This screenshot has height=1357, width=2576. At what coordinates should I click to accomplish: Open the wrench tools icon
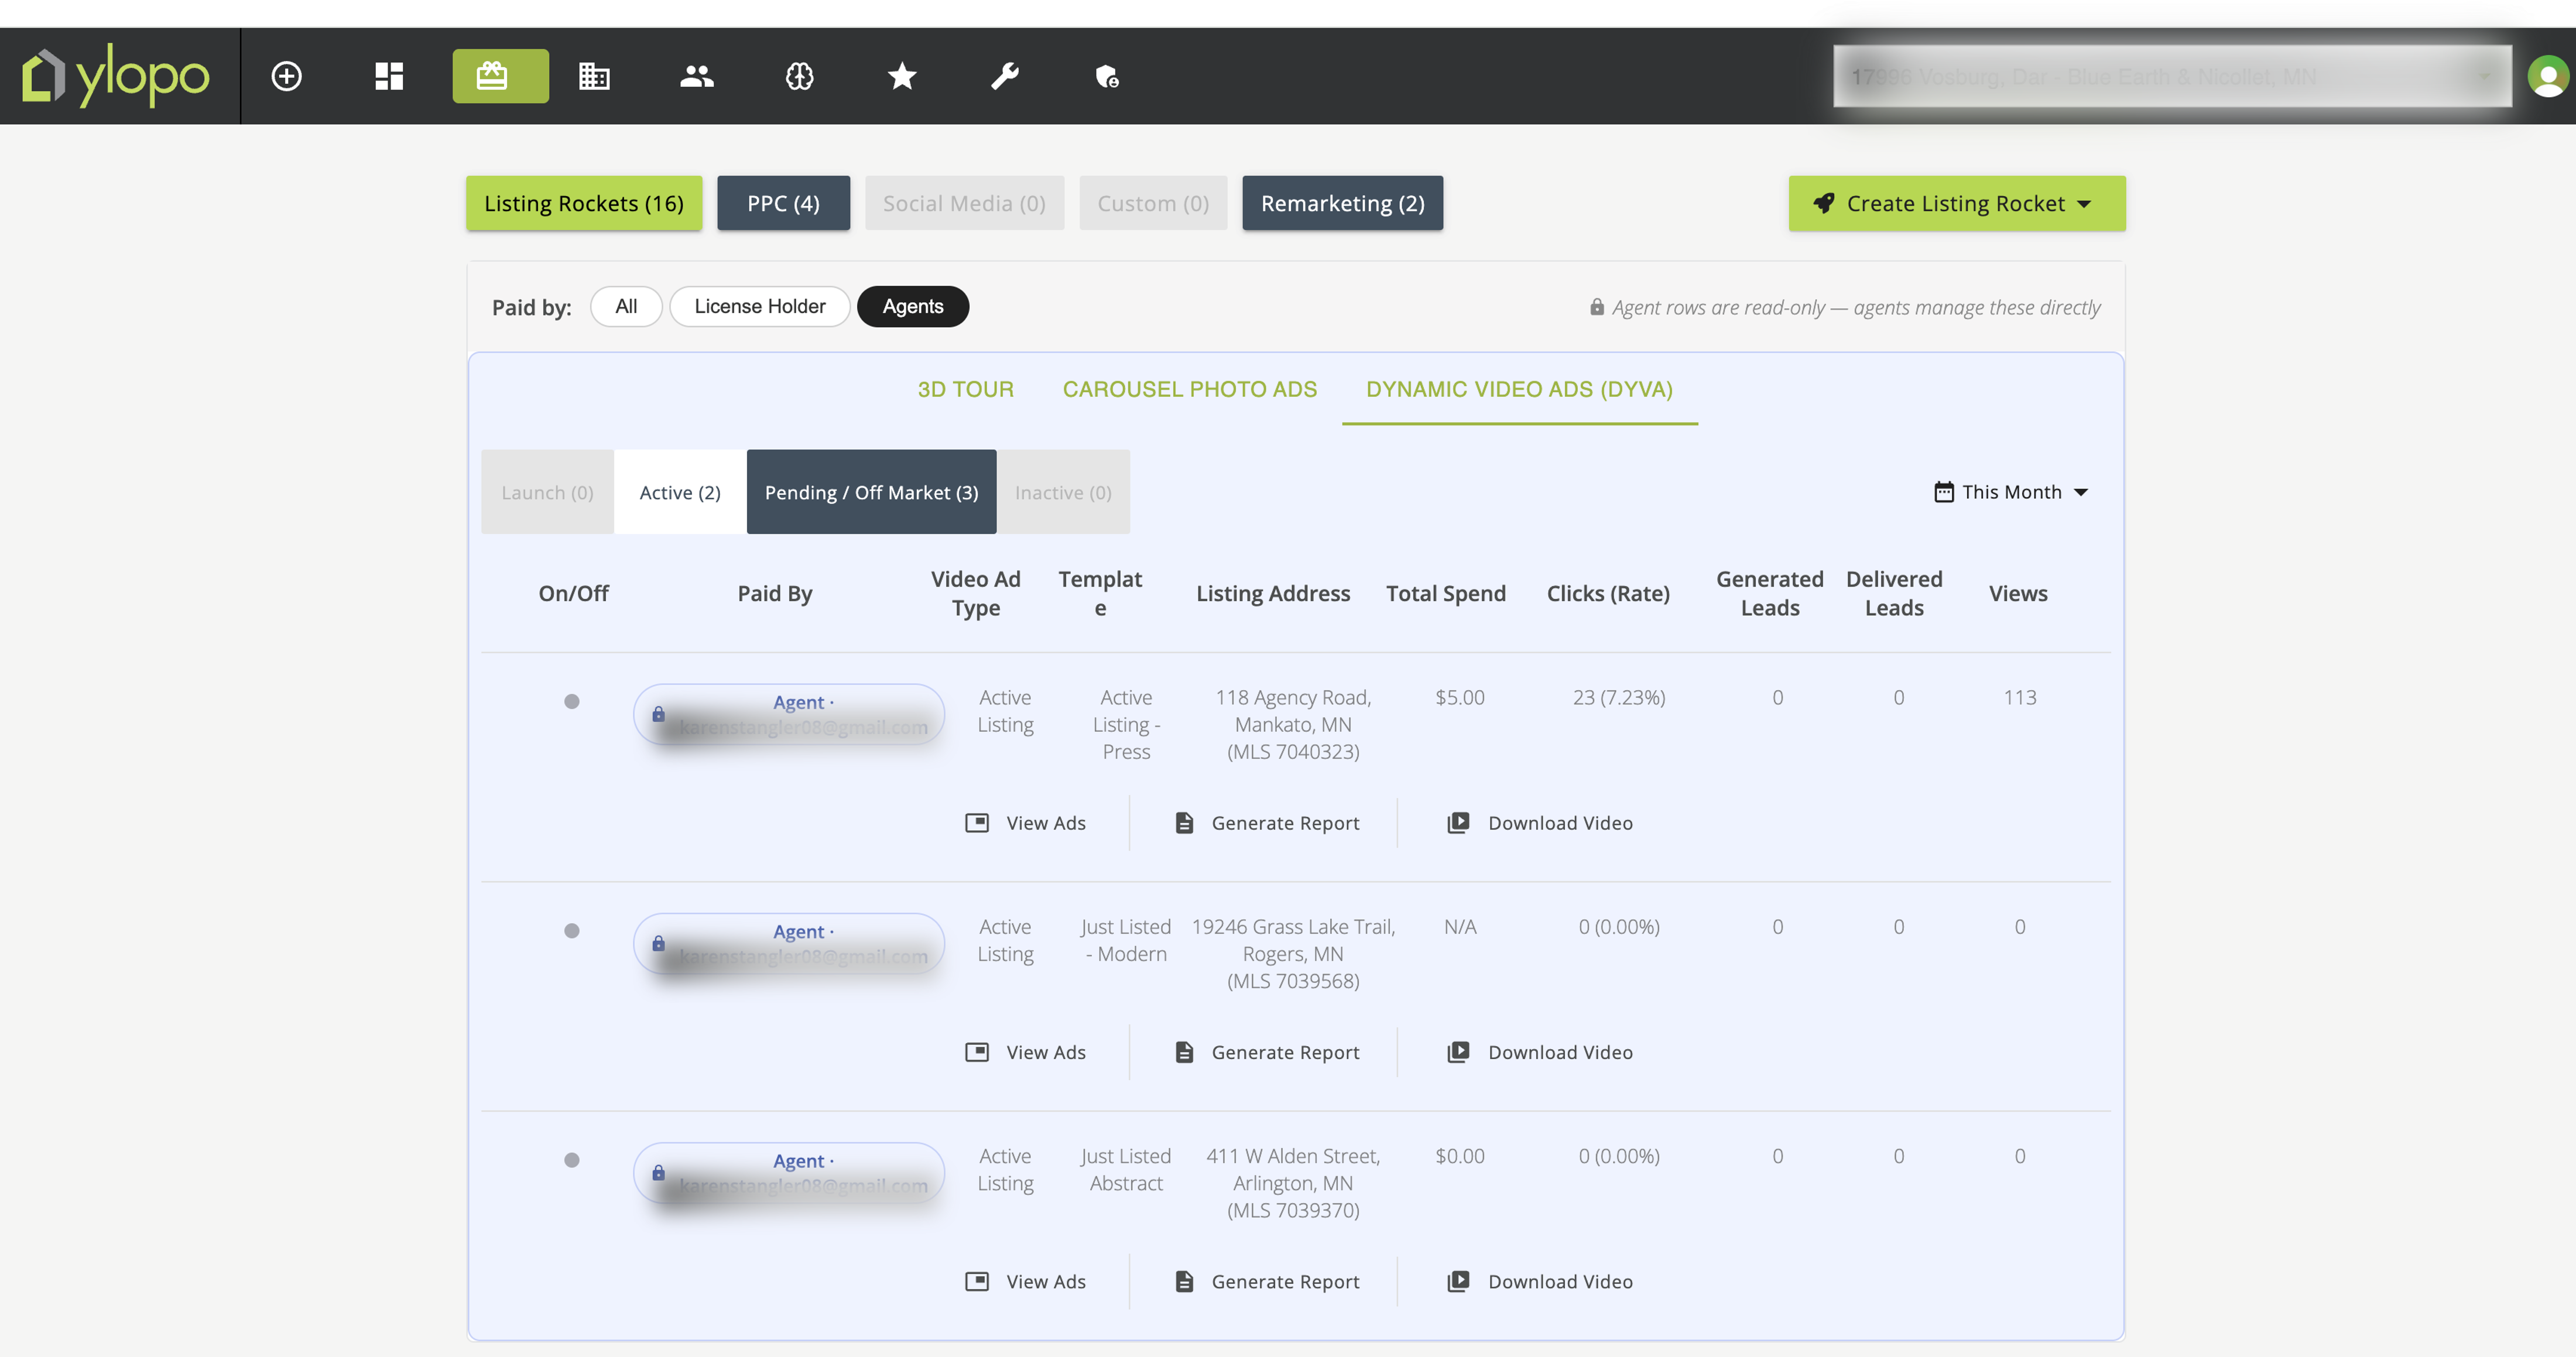coord(1005,76)
